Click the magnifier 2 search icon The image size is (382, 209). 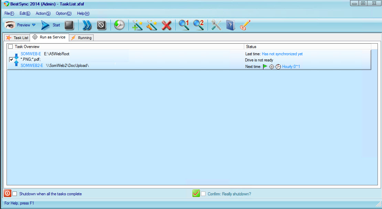[x=199, y=25]
